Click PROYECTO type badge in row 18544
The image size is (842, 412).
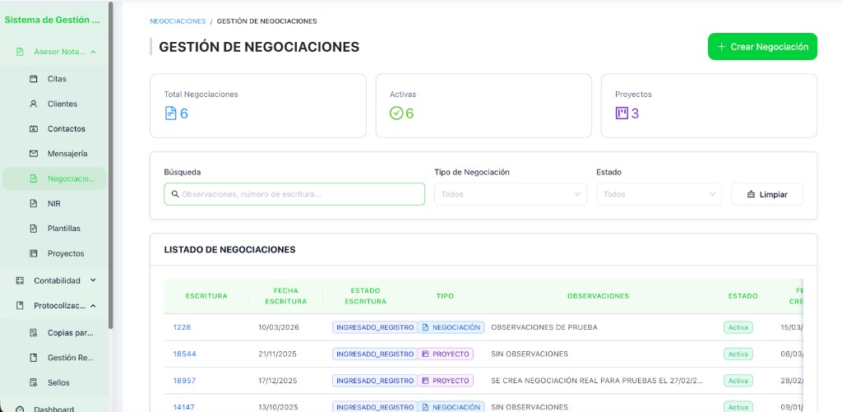click(446, 354)
